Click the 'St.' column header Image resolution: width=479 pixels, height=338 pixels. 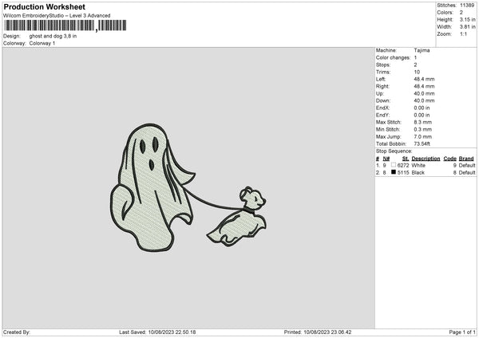click(406, 159)
